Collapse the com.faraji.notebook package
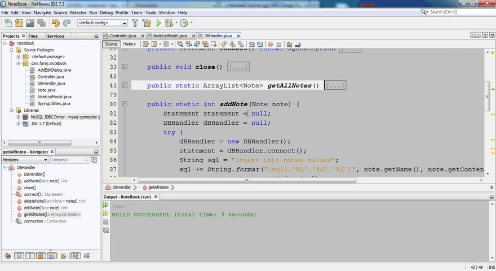This screenshot has width=496, height=271. click(x=19, y=63)
